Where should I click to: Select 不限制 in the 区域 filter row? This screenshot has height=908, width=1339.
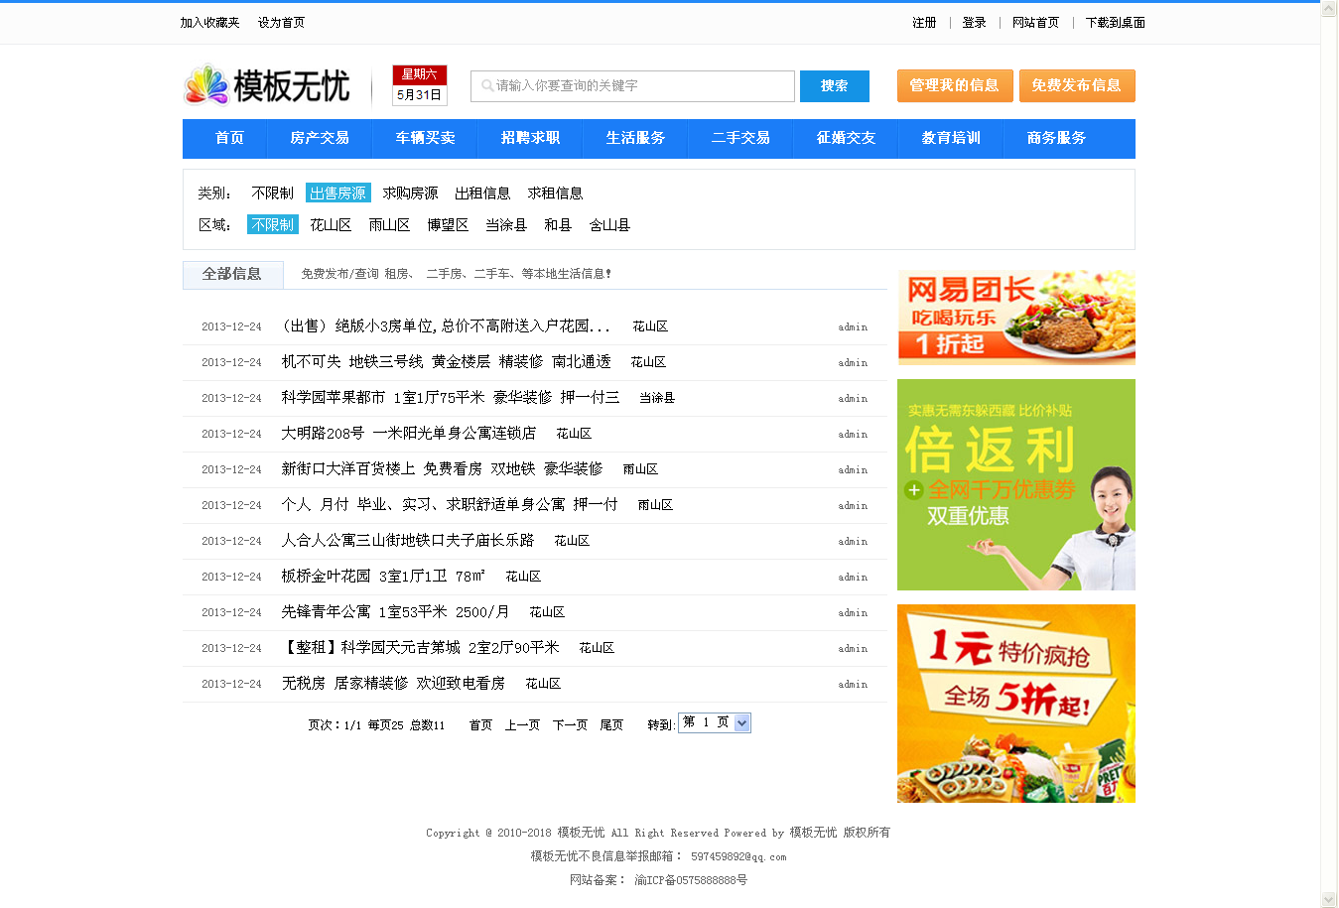tap(272, 225)
